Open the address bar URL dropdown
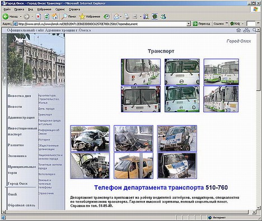 click(189, 24)
